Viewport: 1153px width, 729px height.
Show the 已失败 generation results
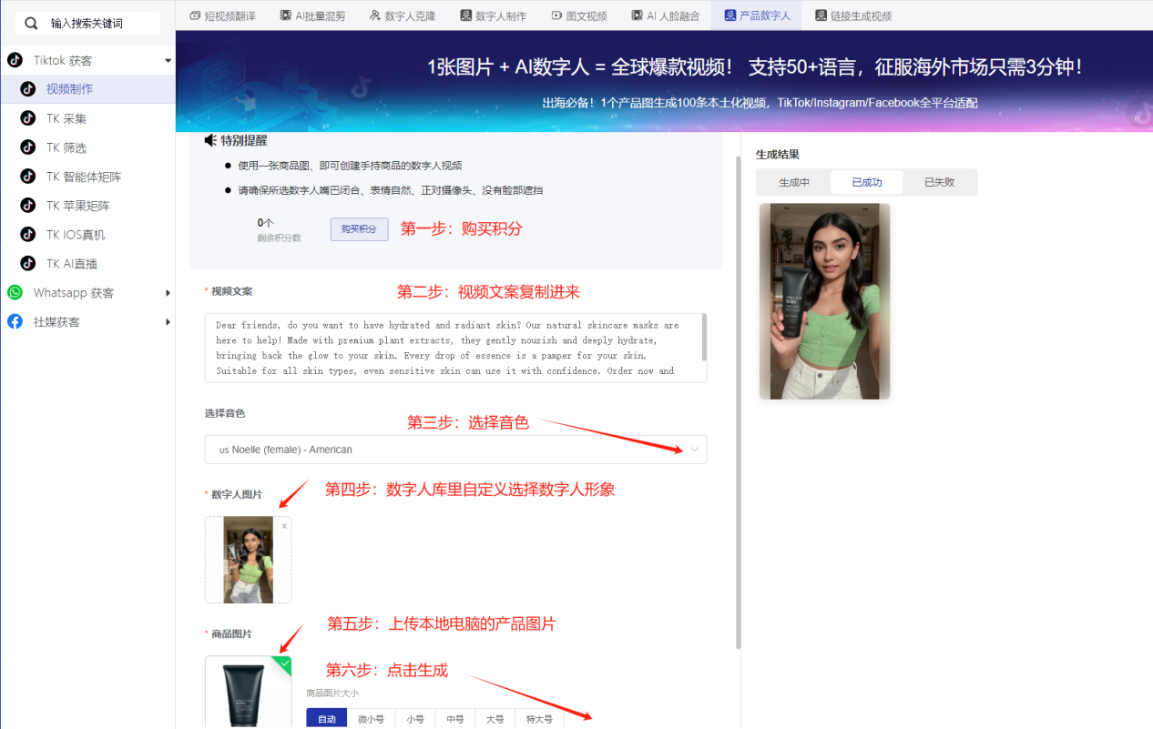[x=939, y=182]
